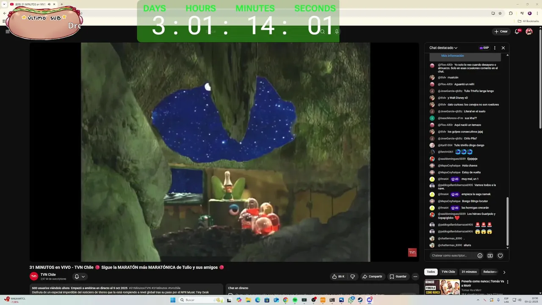Click the video player area
Image resolution: width=542 pixels, height=305 pixels.
[224, 152]
